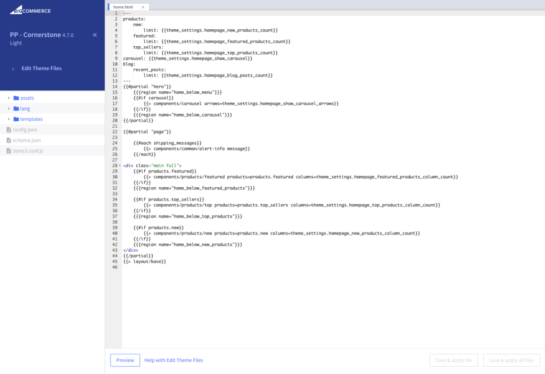The height and width of the screenshot is (374, 545).
Task: Click the carousel setting on line 9
Action: coord(188,59)
